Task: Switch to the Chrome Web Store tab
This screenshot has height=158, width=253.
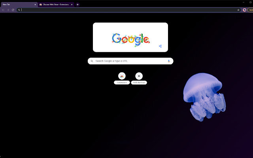Action: tap(55, 4)
